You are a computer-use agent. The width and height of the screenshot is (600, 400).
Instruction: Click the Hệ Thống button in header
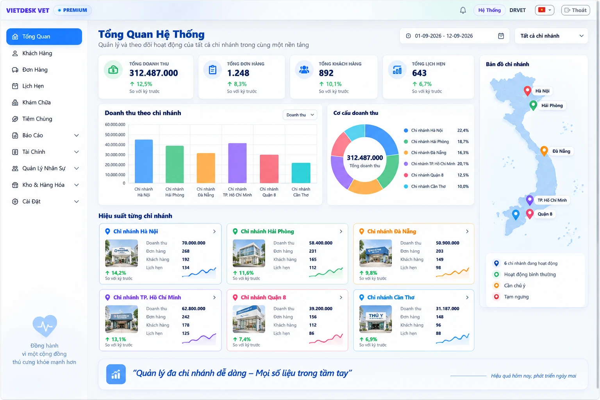489,10
